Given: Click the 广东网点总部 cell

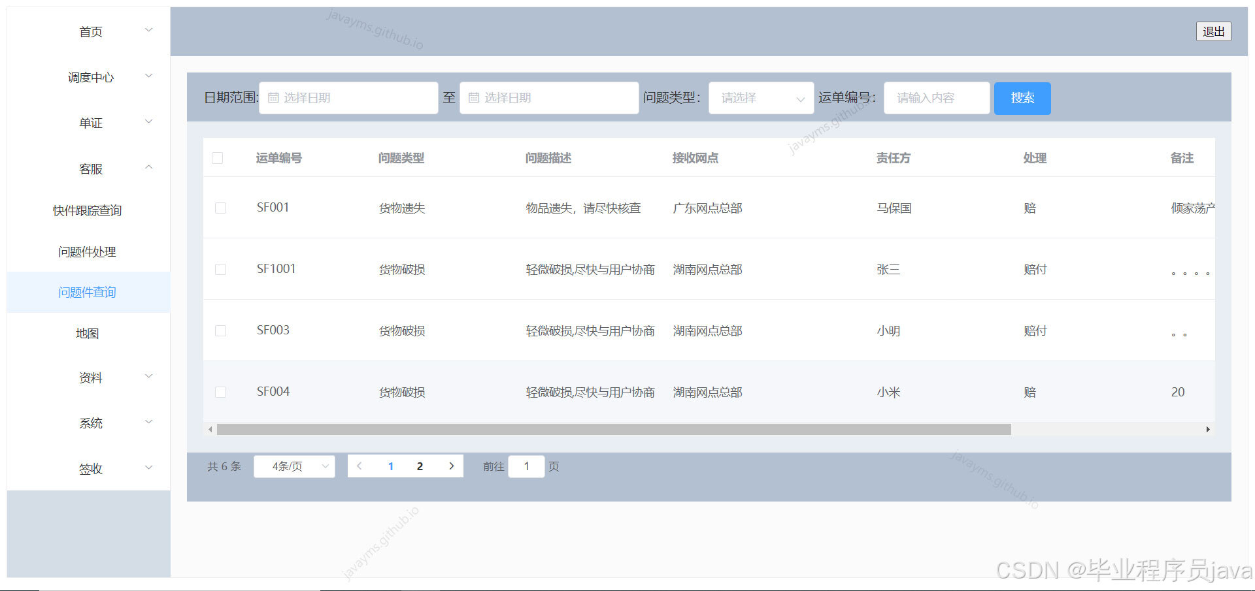Looking at the screenshot, I should 708,208.
